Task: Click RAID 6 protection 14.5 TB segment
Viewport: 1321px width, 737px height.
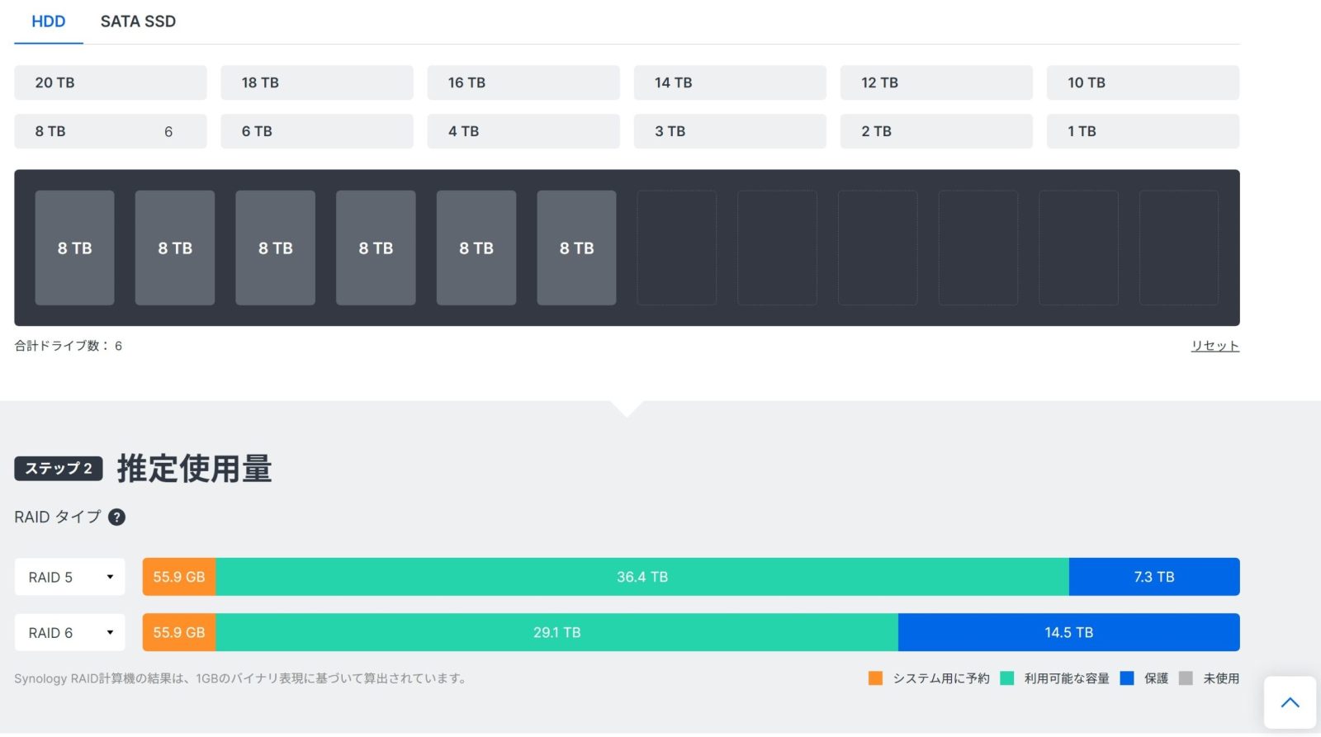Action: click(1068, 632)
